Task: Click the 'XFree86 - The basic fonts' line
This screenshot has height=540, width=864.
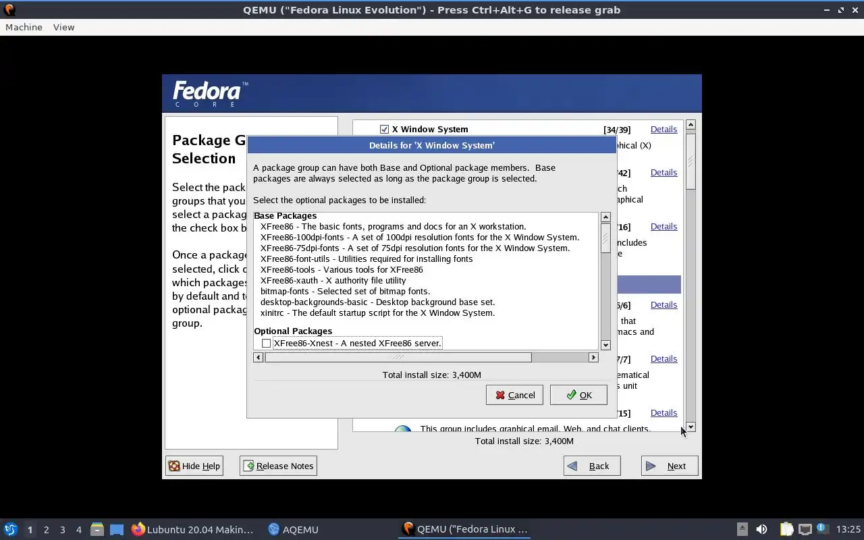Action: 393,226
